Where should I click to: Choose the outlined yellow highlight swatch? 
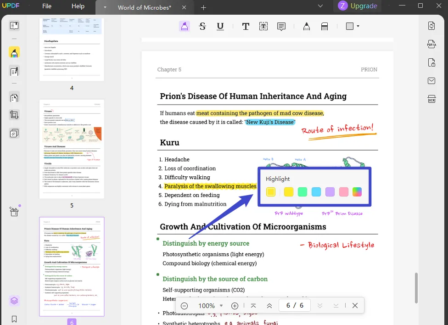coord(270,192)
